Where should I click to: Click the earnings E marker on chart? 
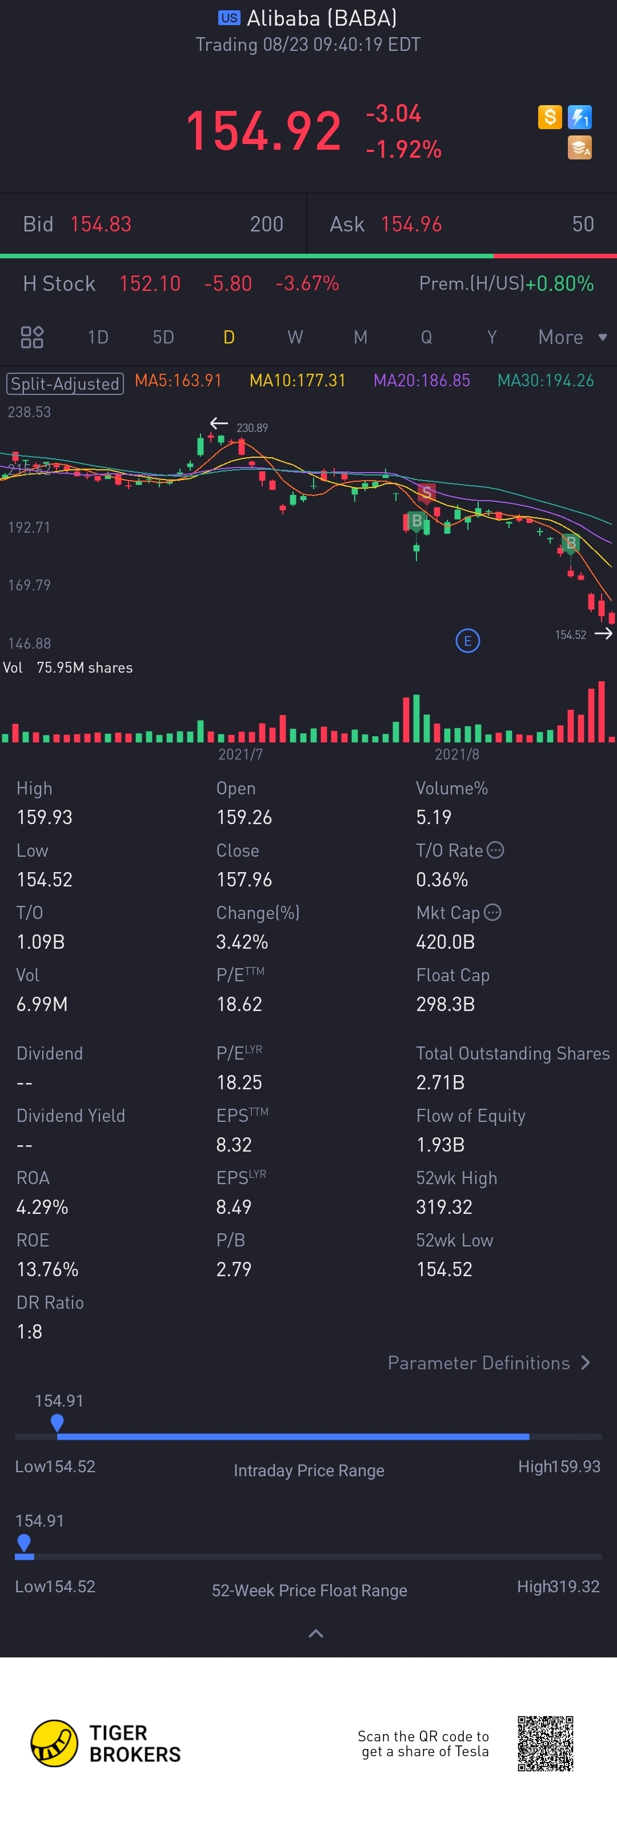[467, 641]
